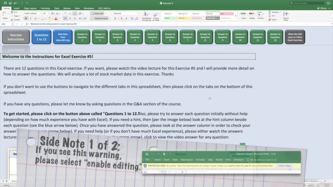Click the Cut scissors icon
333x187 pixels.
tap(12, 12)
